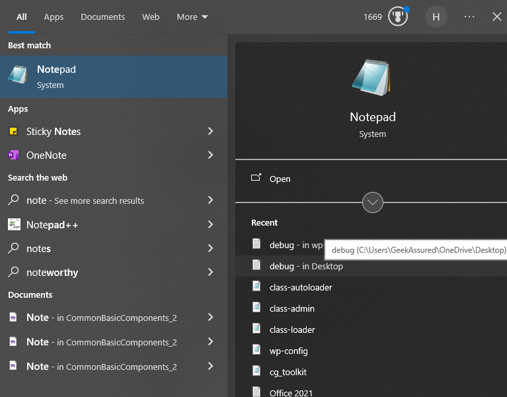Click the large Notepad icon in preview pane

371,77
